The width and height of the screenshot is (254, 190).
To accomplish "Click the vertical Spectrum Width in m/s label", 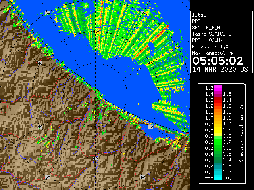I will pos(241,133).
